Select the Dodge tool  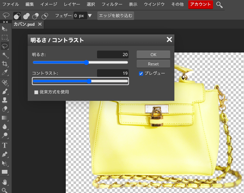[5, 135]
